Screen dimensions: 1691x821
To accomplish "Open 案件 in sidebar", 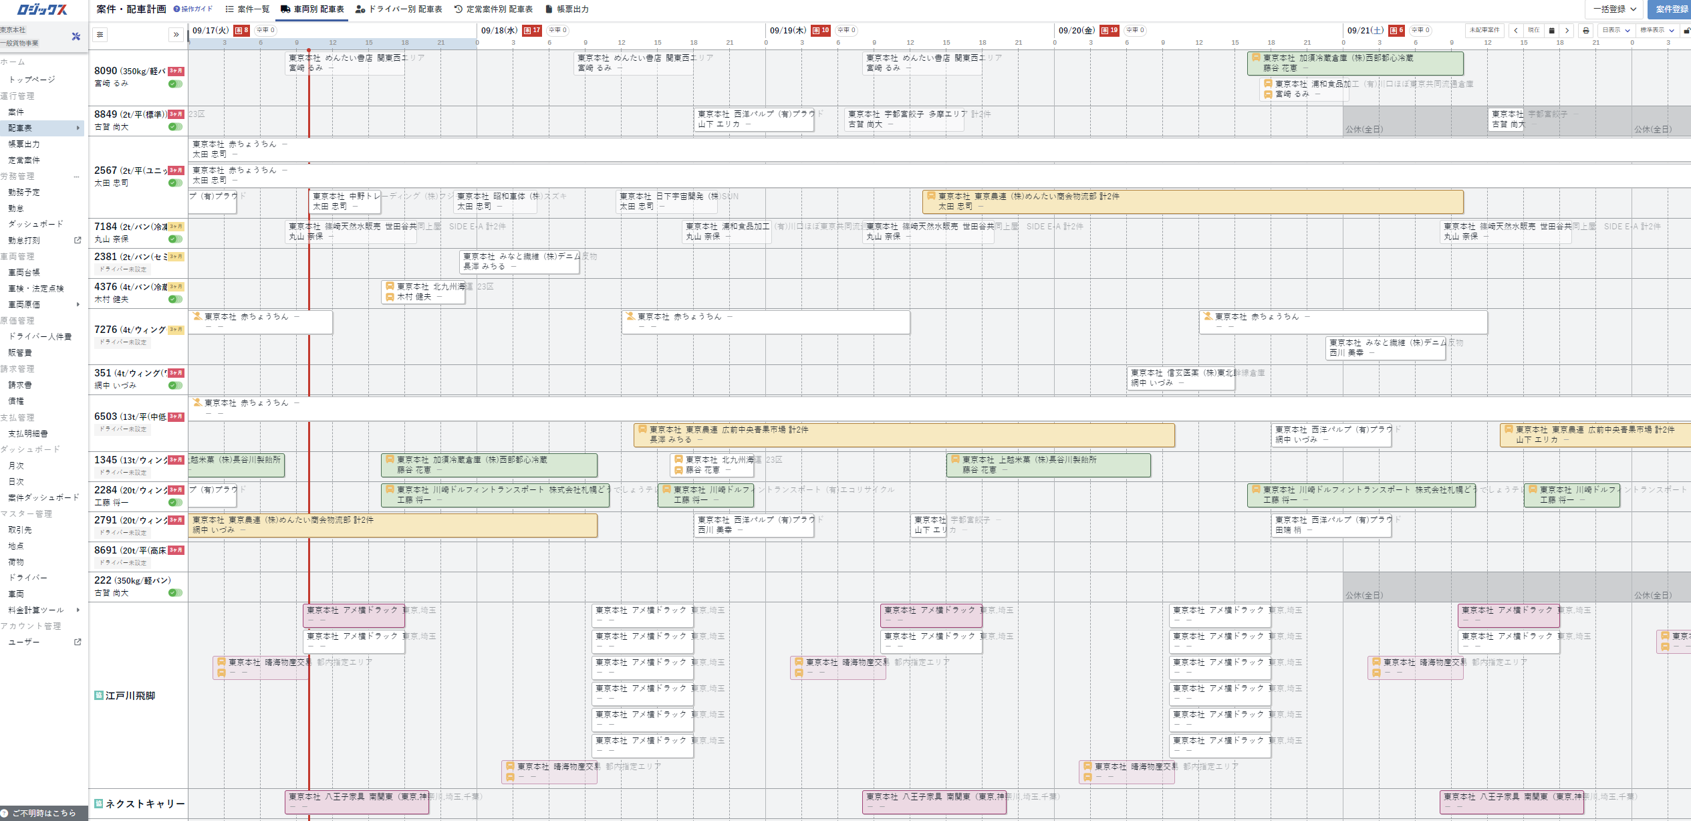I will click(x=16, y=112).
